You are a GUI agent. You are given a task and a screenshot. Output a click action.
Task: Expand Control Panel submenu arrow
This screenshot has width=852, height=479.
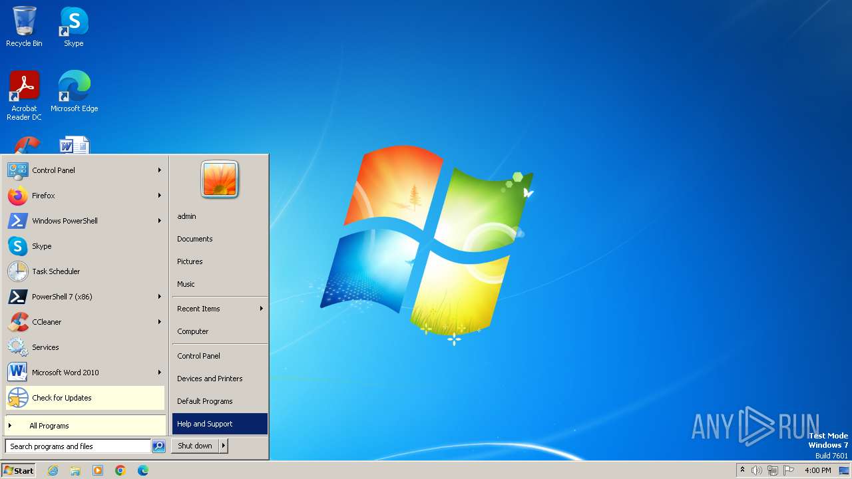(160, 170)
